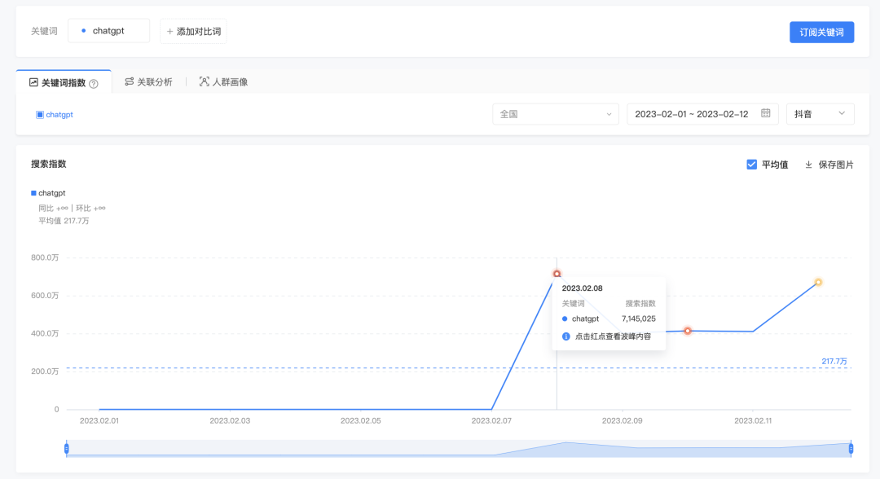This screenshot has height=479, width=880.
Task: Click the calendar icon in date range field
Action: [765, 113]
